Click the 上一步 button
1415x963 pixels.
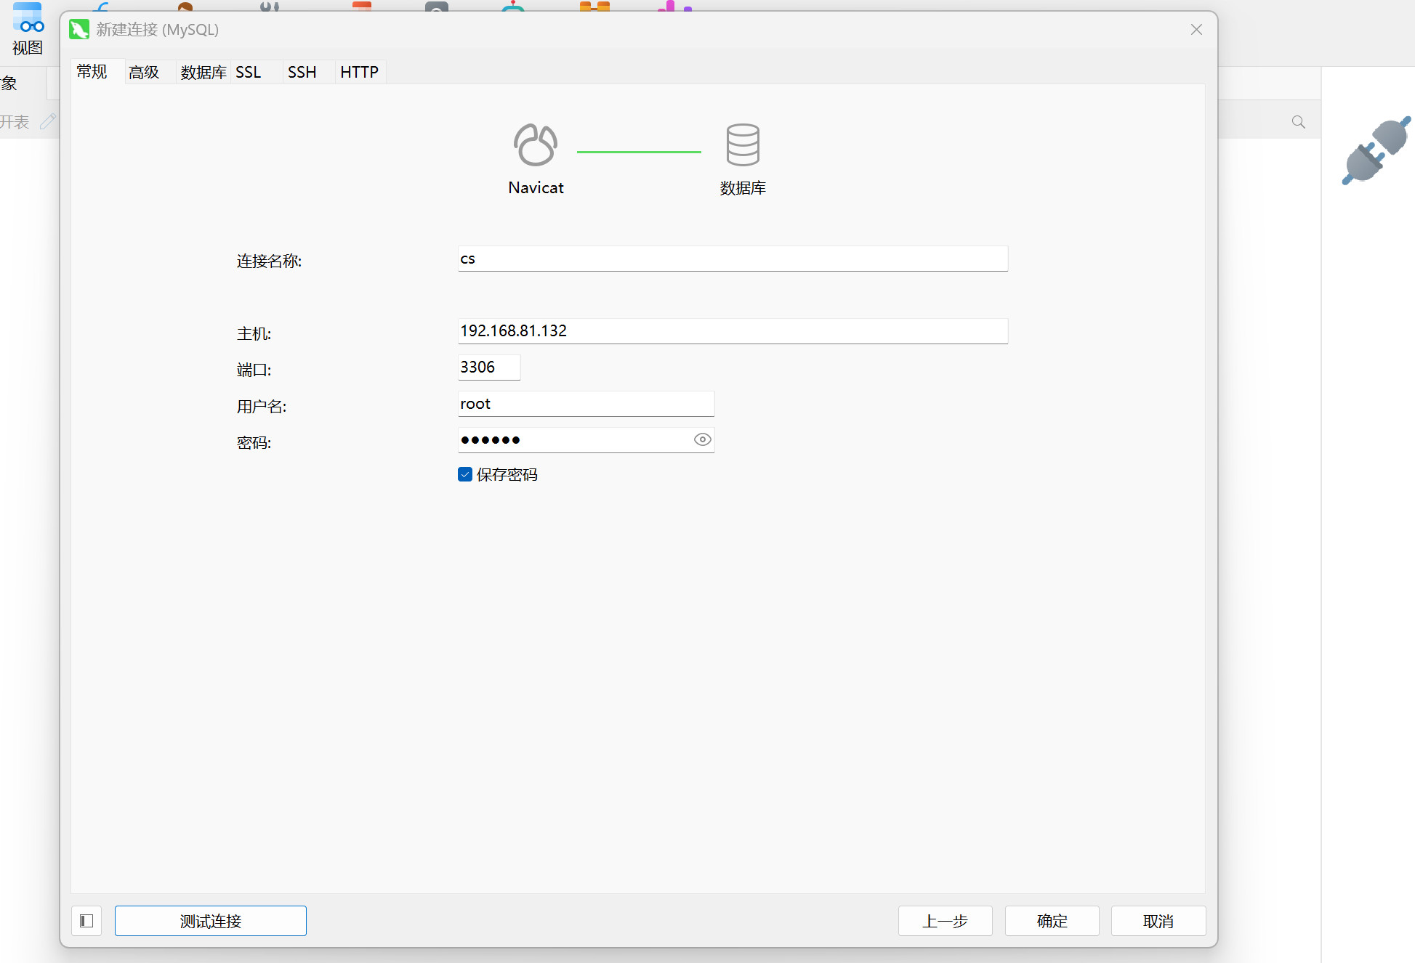pos(945,921)
